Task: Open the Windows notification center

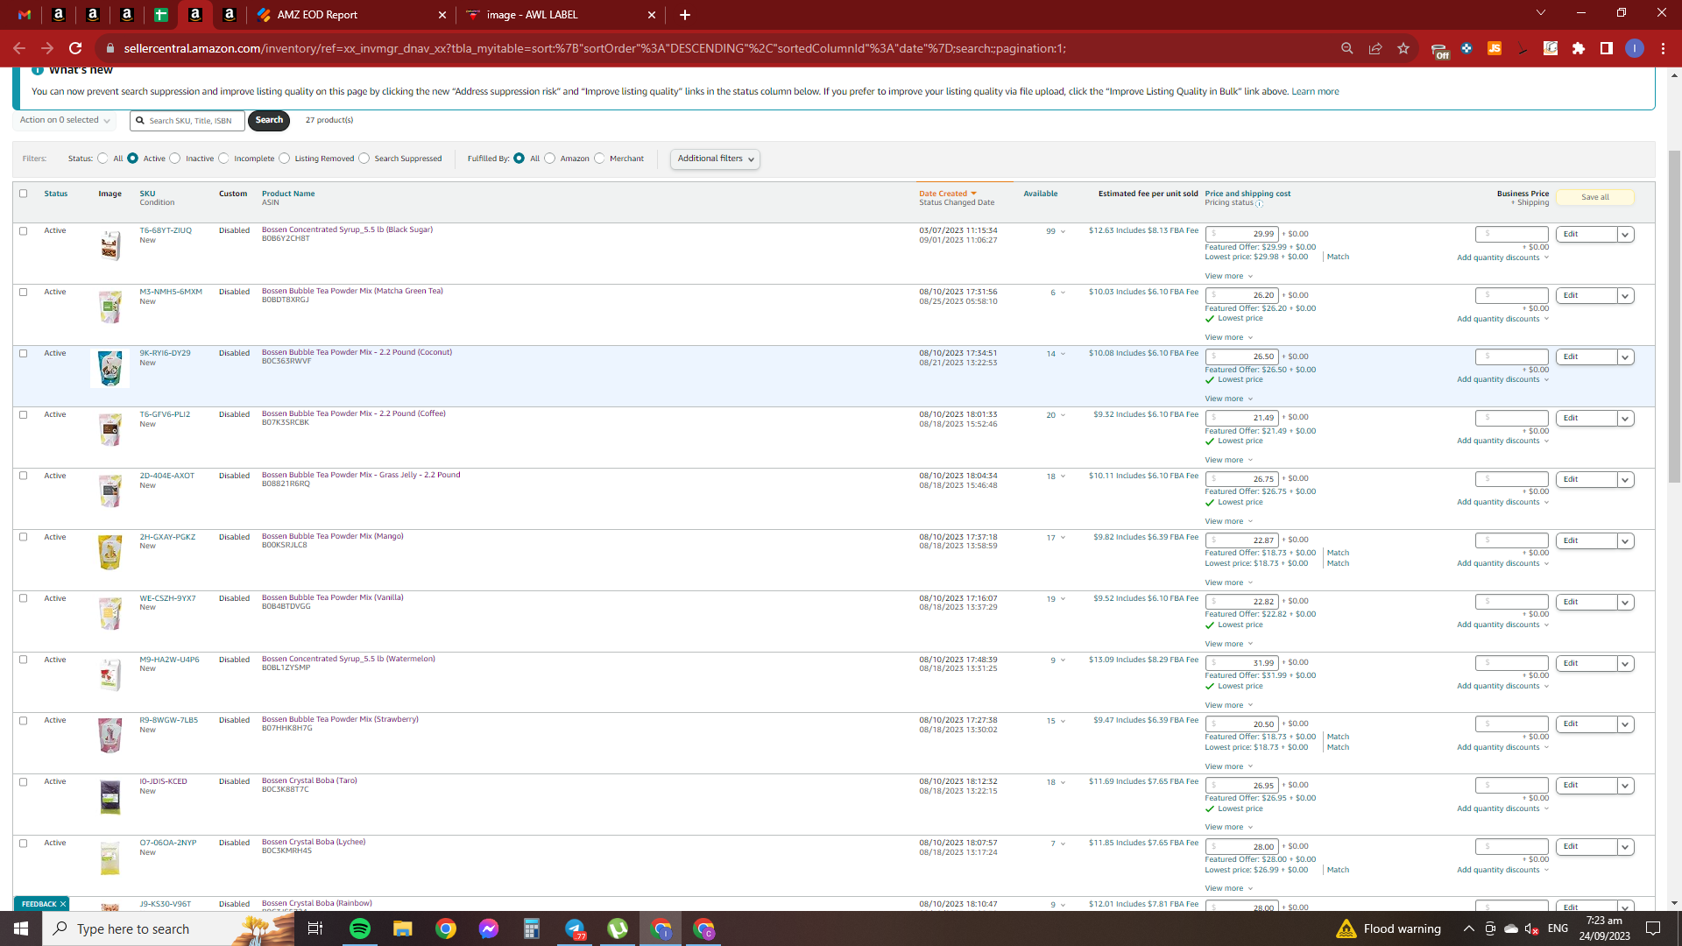Action: click(x=1653, y=928)
